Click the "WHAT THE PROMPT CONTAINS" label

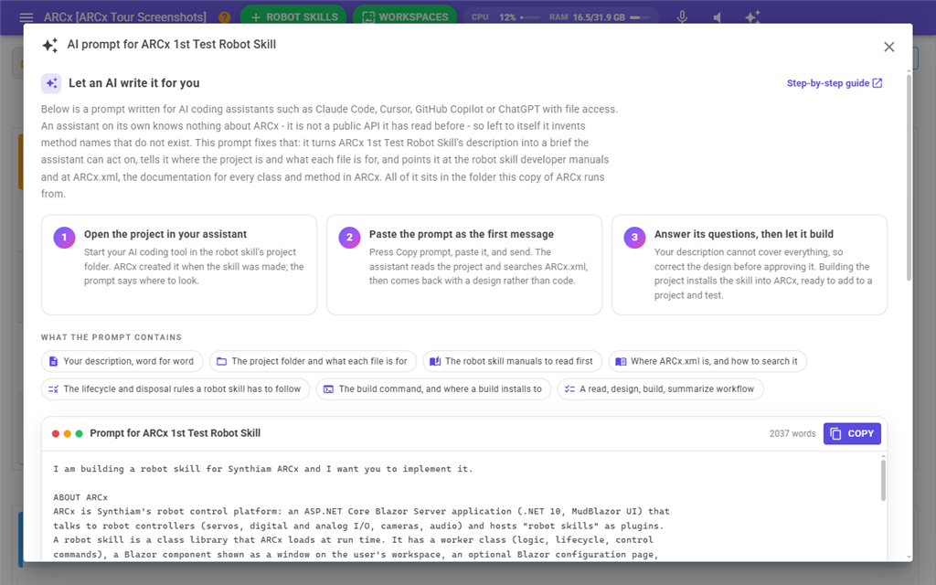(112, 337)
